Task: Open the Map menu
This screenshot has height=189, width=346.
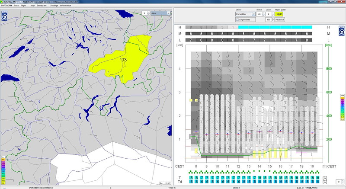Action: coord(32,6)
